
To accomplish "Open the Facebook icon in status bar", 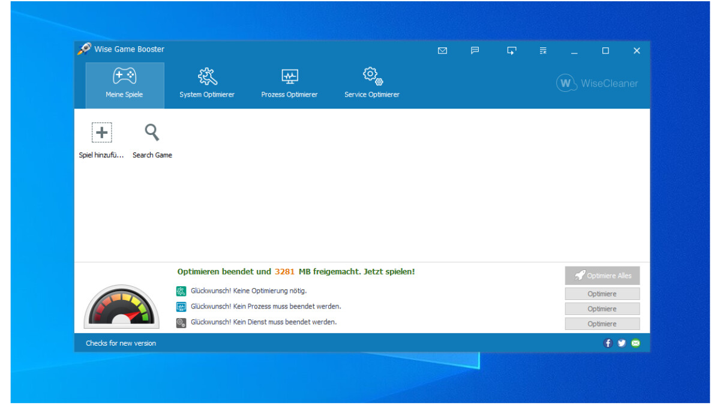I will (x=608, y=343).
